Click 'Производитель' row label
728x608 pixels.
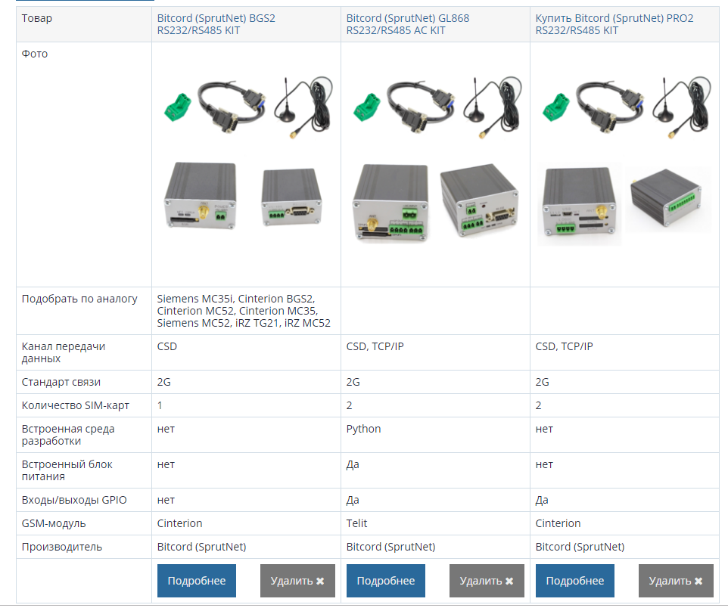[62, 548]
